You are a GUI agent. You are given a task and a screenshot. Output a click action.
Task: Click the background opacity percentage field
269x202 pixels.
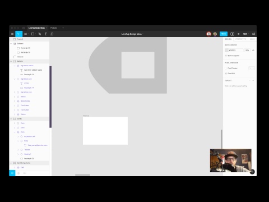point(247,50)
